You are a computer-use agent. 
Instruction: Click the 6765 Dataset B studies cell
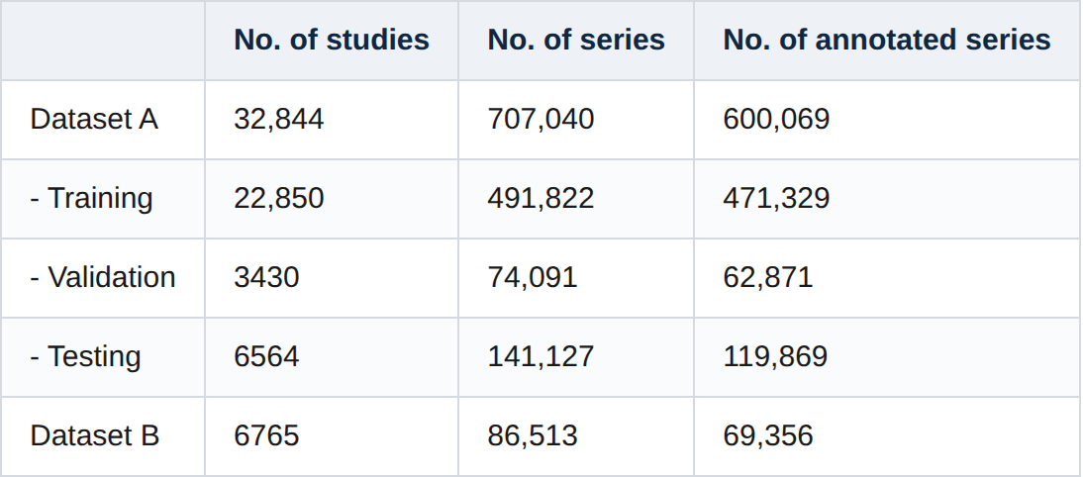(266, 436)
